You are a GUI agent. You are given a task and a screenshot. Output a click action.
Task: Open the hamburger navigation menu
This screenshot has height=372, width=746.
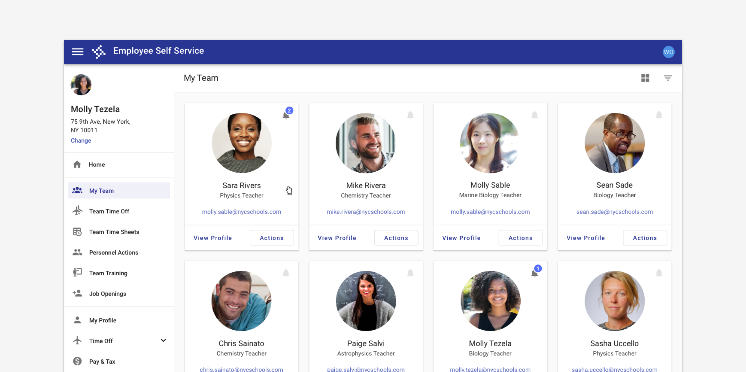click(78, 52)
